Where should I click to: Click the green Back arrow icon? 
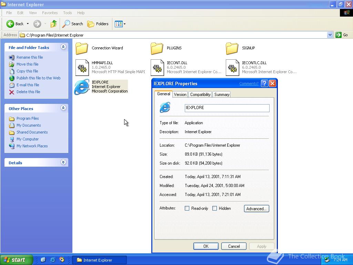(x=10, y=24)
